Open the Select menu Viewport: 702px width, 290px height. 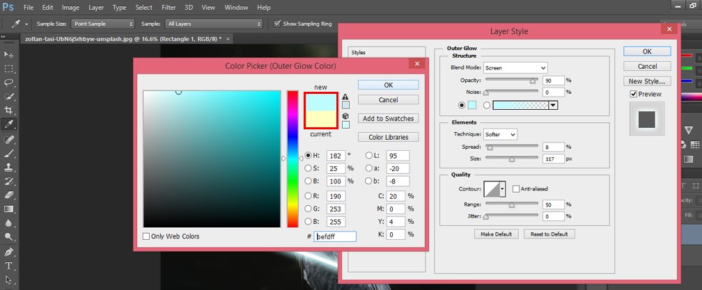tap(143, 8)
